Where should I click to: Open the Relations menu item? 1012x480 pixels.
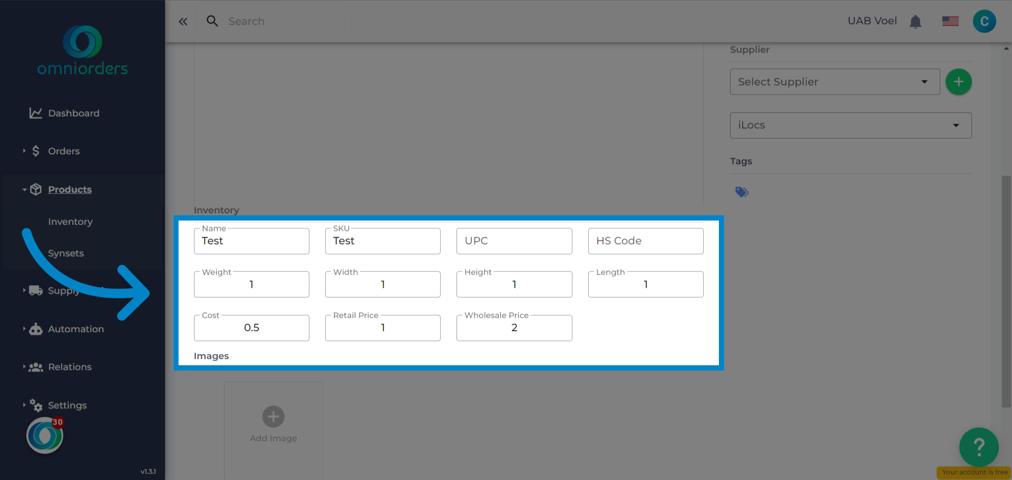pyautogui.click(x=70, y=367)
